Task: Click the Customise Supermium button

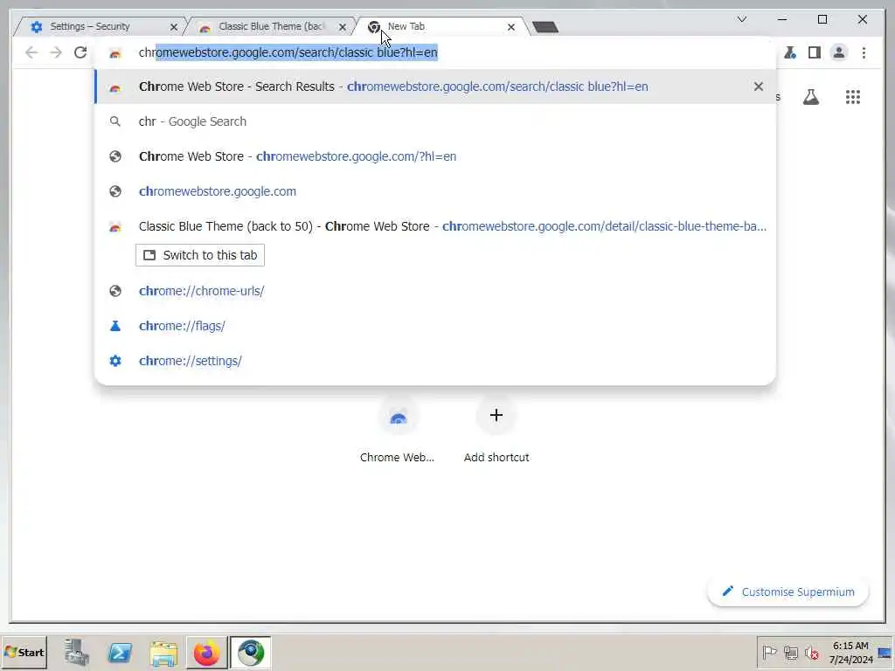Action: pos(788,591)
